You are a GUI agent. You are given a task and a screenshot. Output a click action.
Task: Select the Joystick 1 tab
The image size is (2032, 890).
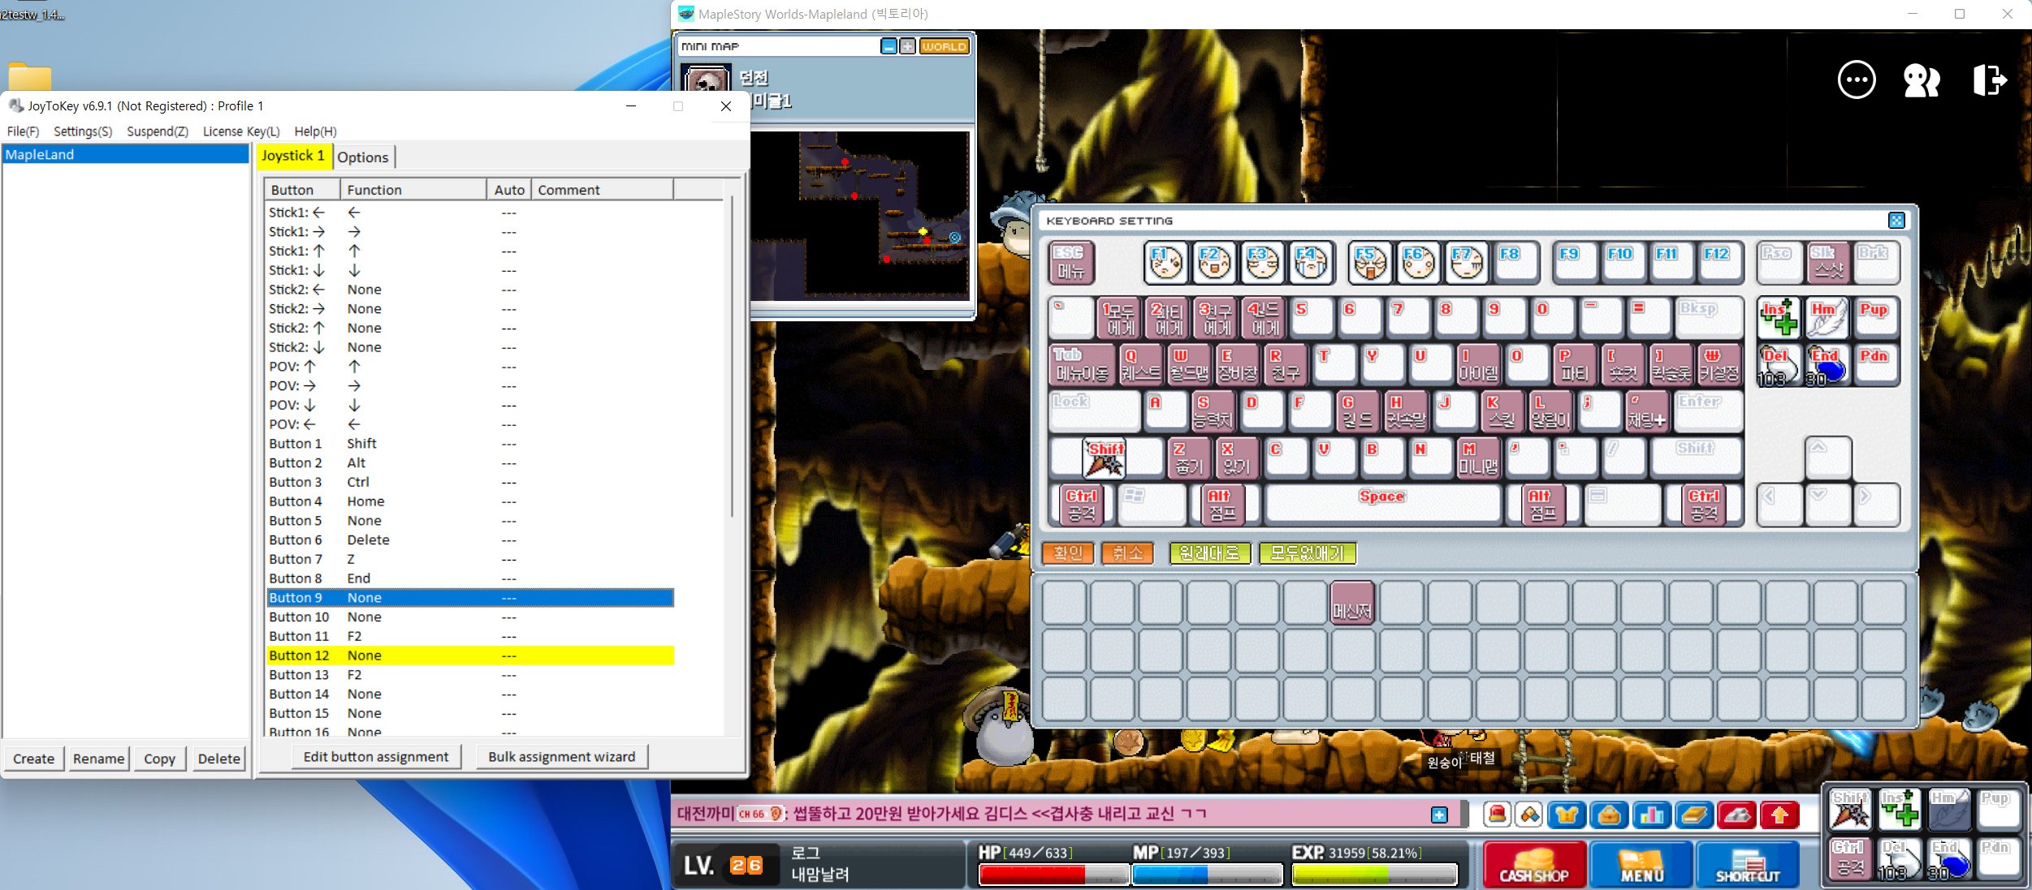pyautogui.click(x=293, y=156)
